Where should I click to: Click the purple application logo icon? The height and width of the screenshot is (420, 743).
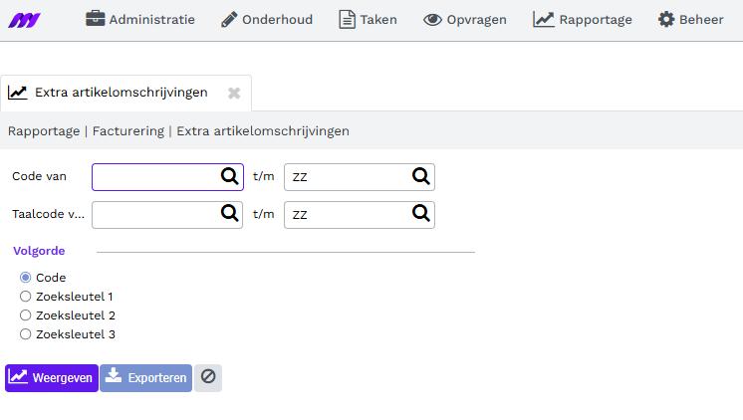24,20
